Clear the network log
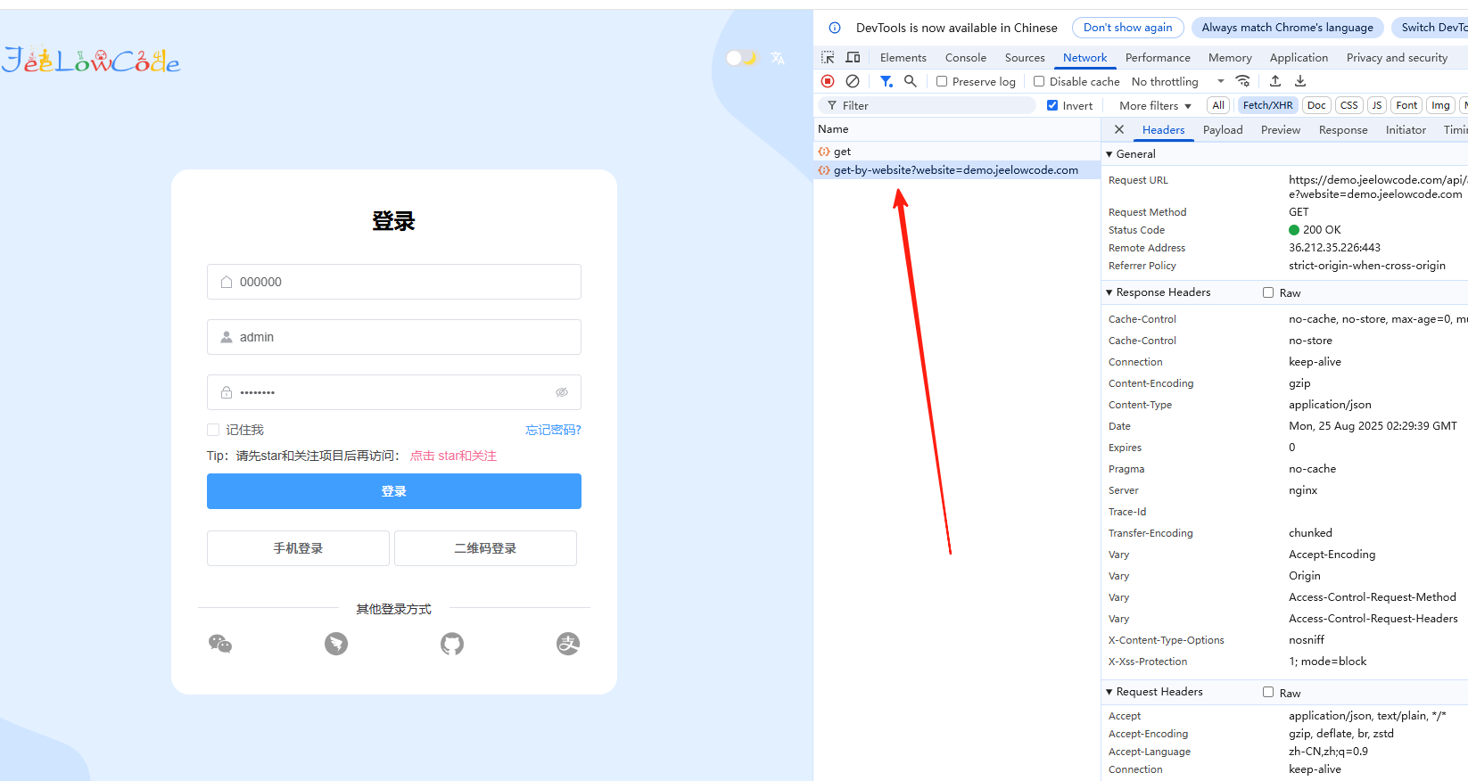Screen dimensions: 1468x781 [x=853, y=81]
